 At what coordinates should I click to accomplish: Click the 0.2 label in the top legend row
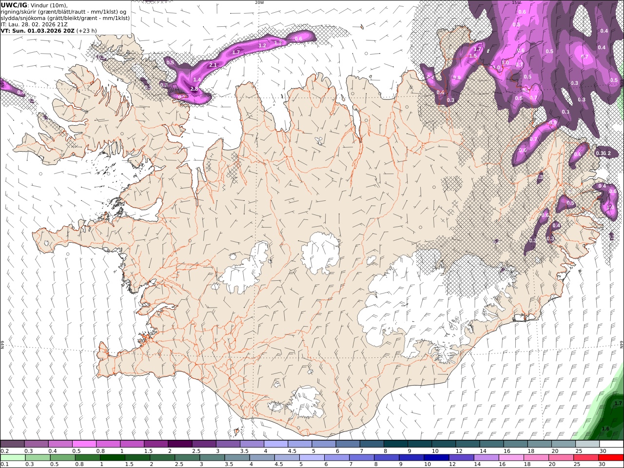[x=3, y=451]
